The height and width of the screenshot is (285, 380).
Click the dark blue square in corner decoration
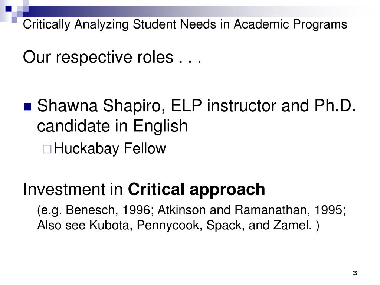coord(8,9)
